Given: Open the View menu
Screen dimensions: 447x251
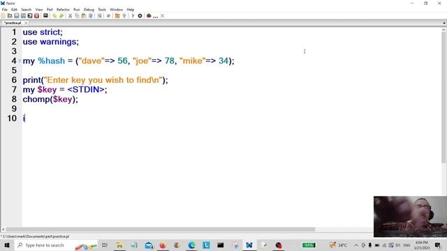Looking at the screenshot, I should pos(39,9).
